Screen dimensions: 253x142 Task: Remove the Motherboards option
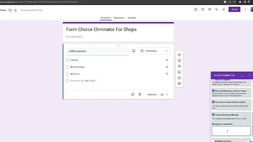(x=167, y=67)
